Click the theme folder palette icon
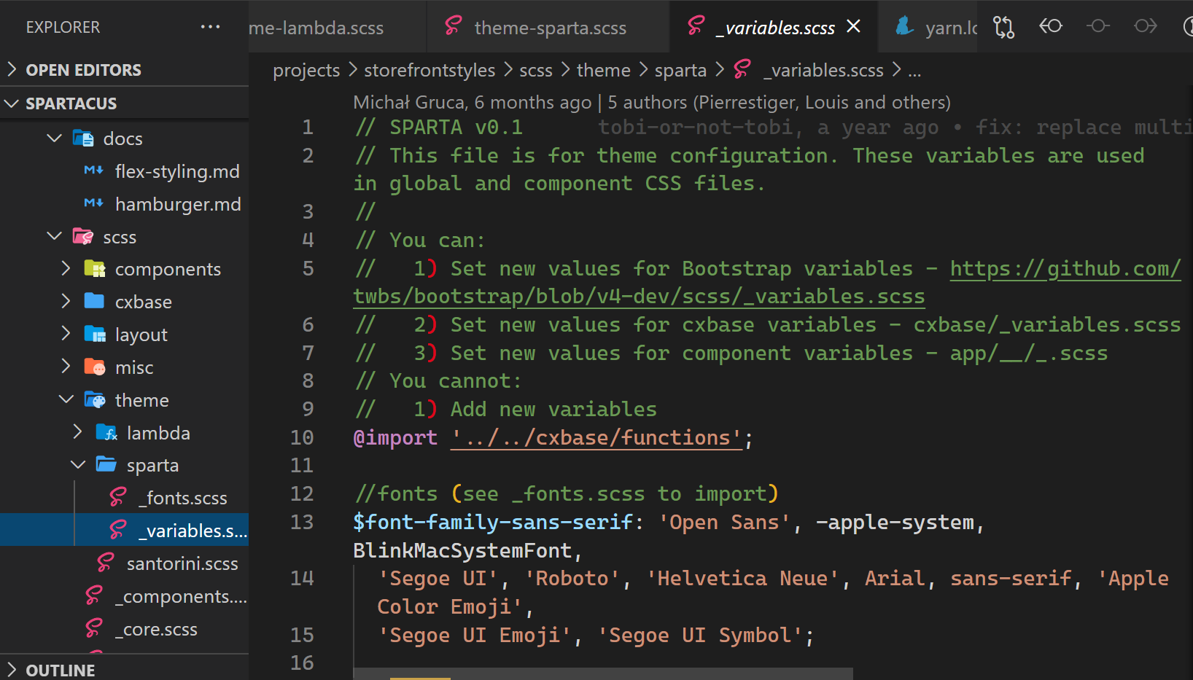Image resolution: width=1193 pixels, height=680 pixels. [x=95, y=400]
